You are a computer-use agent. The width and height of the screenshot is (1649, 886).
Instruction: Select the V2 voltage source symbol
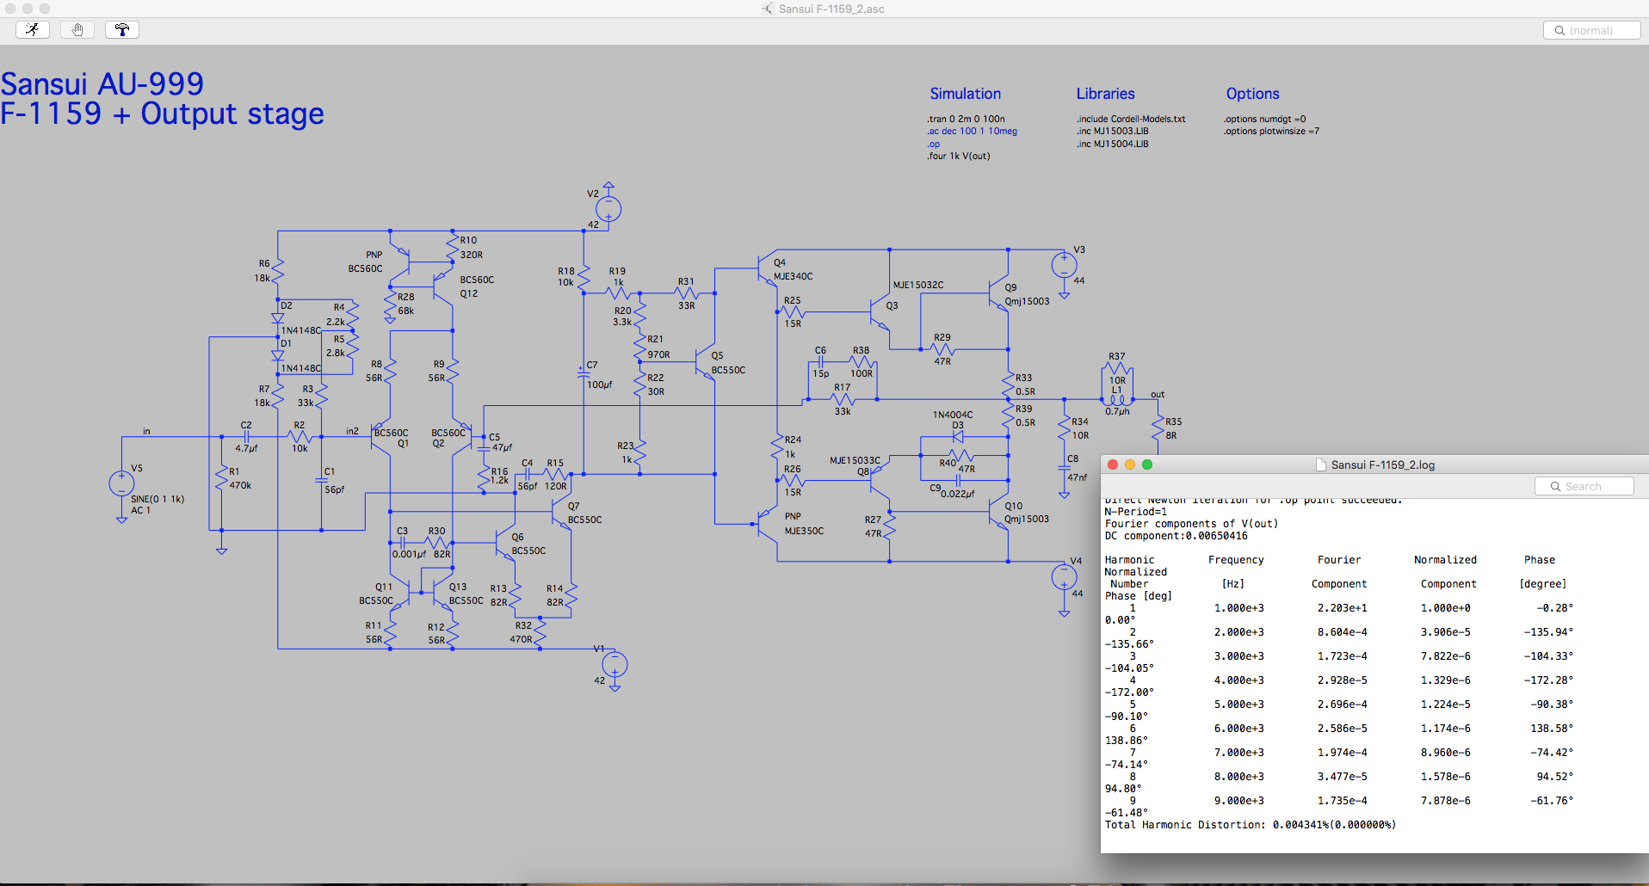click(608, 208)
